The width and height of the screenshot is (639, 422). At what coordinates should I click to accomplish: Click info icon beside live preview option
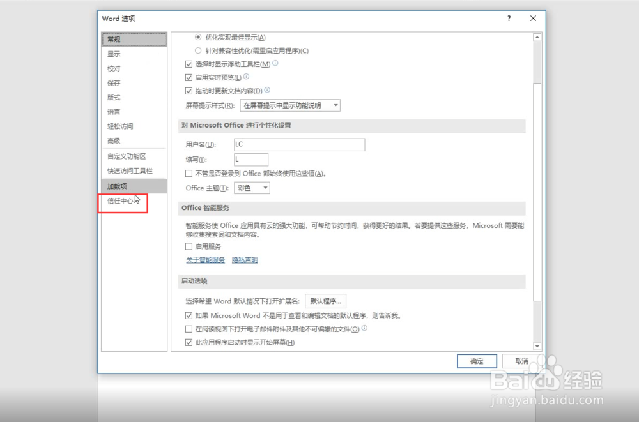coord(246,76)
